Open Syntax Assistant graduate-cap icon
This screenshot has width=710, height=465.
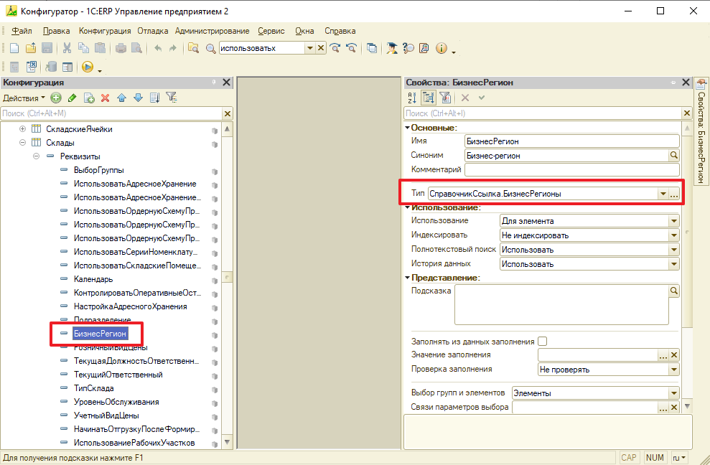[392, 48]
